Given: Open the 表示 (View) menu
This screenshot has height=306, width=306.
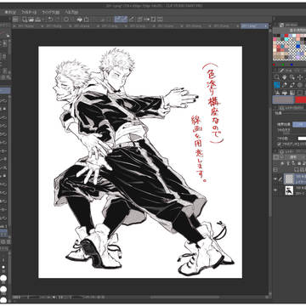Looking at the screenshot, I should [11, 12].
